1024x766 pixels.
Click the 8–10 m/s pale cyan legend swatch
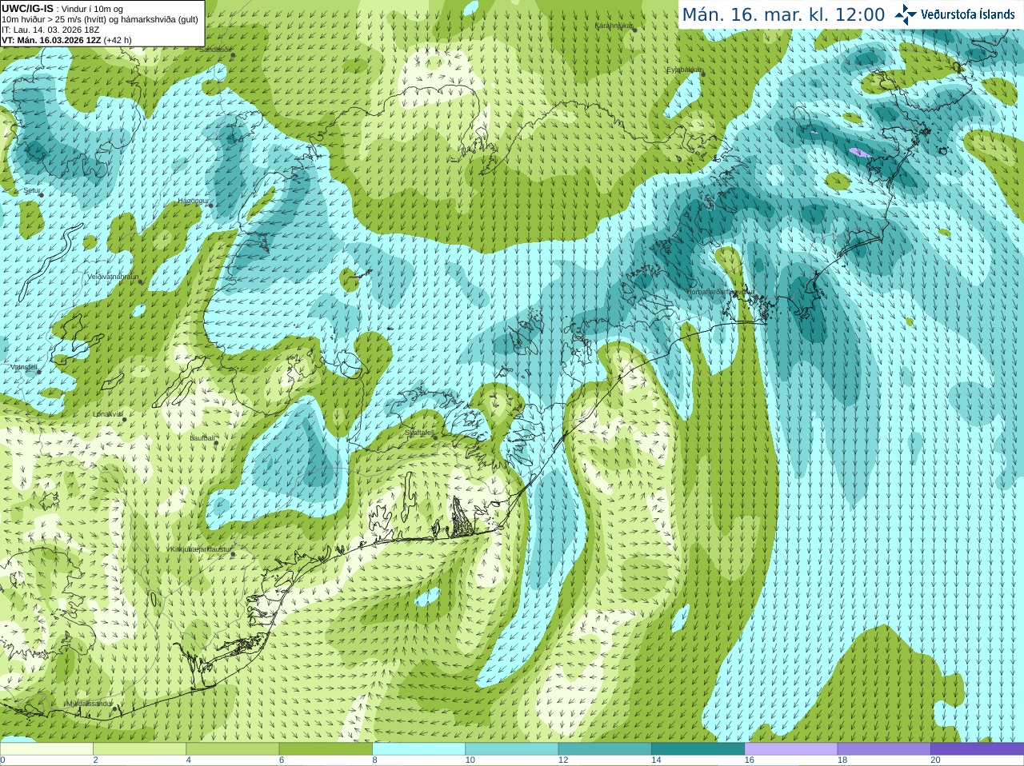tap(418, 749)
